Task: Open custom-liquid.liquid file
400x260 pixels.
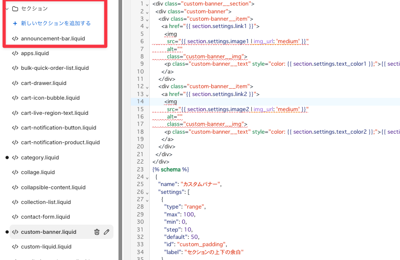Action: pyautogui.click(x=46, y=247)
